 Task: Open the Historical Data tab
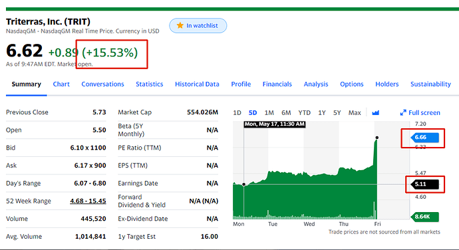pyautogui.click(x=197, y=84)
